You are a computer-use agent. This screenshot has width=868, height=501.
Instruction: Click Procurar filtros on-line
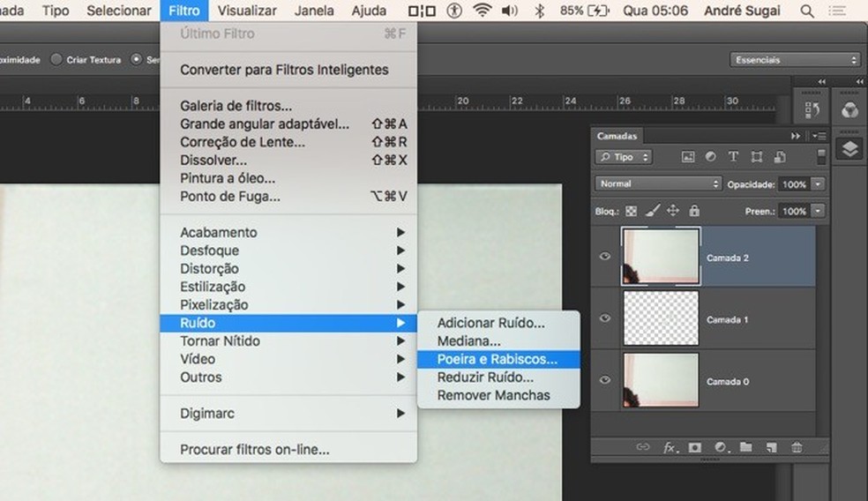point(288,450)
